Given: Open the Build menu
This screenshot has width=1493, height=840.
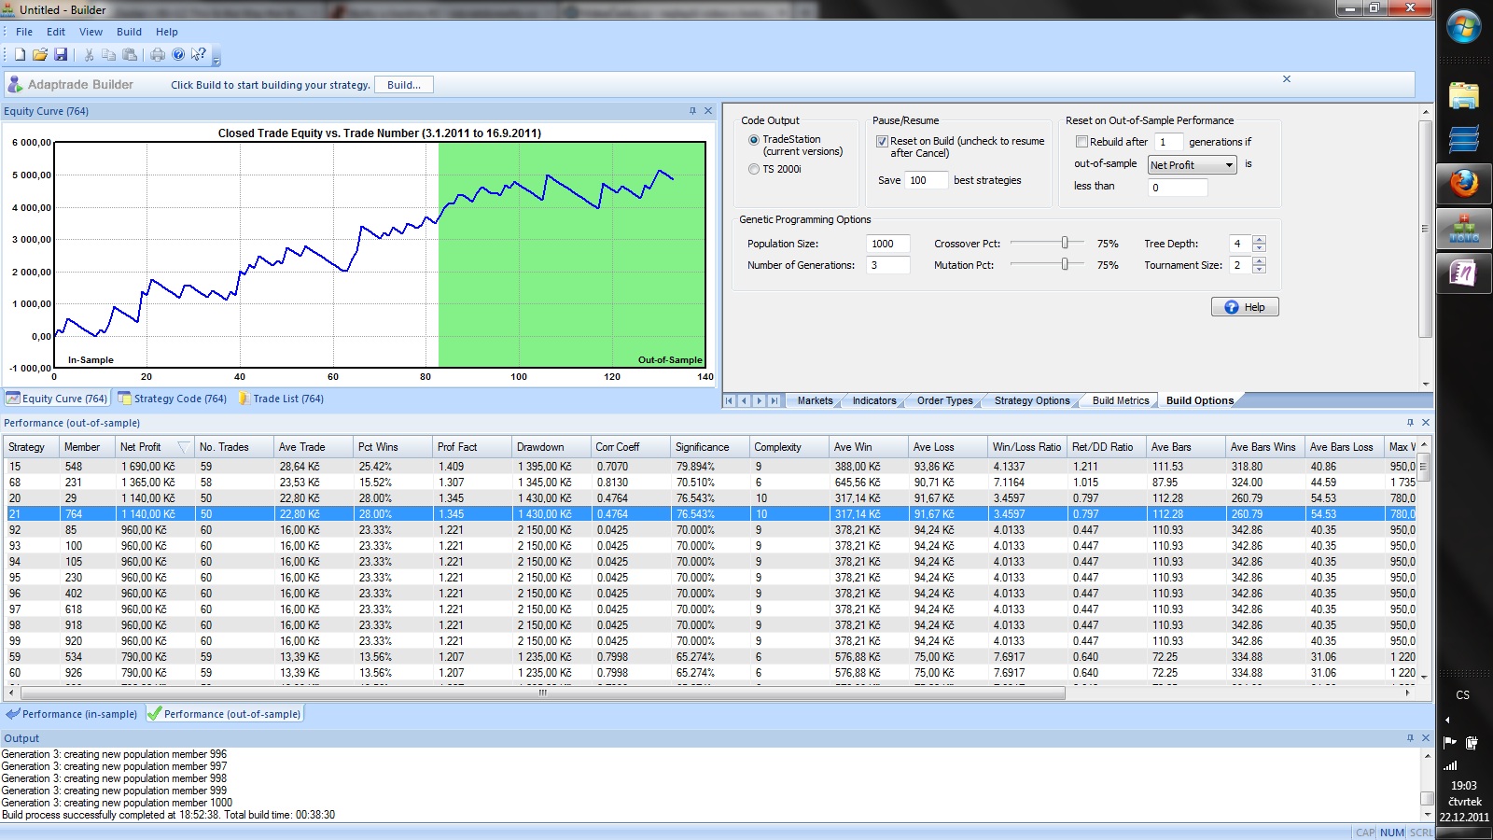Looking at the screenshot, I should 129,32.
